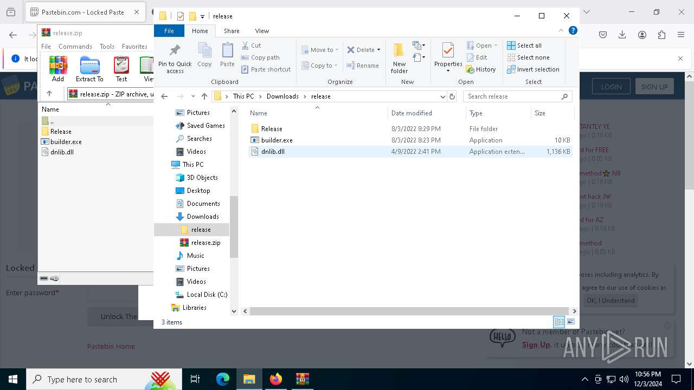Click the Delete ribbon button
Image resolution: width=694 pixels, height=390 pixels.
[x=361, y=50]
